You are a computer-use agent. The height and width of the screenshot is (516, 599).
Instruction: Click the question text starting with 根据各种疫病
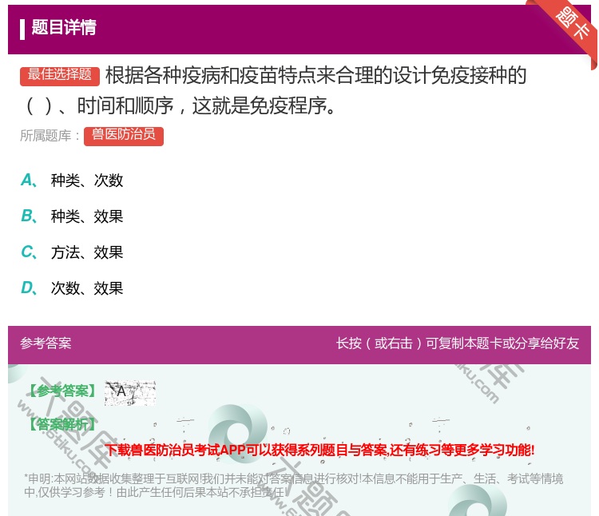click(x=274, y=90)
